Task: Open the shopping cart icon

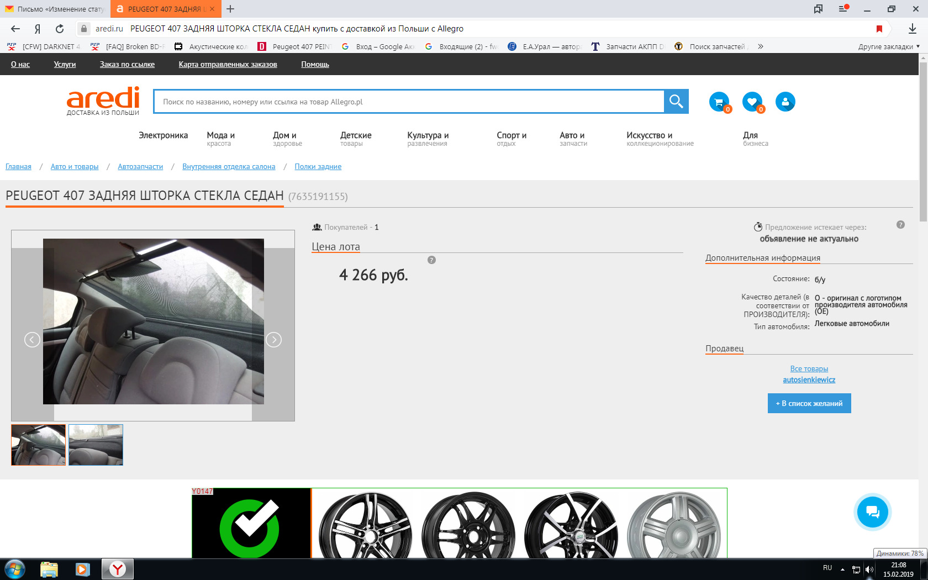Action: [719, 102]
